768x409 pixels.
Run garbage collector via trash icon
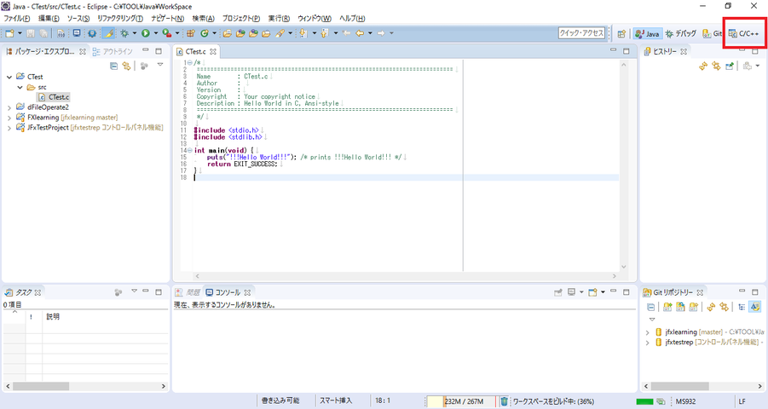(504, 401)
